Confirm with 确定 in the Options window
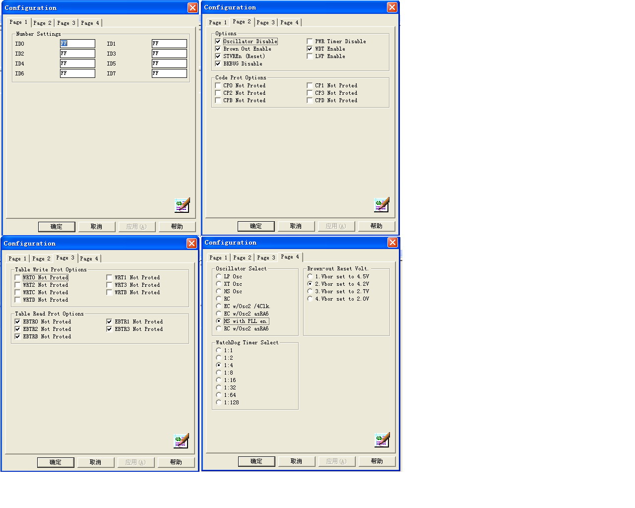Image resolution: width=635 pixels, height=508 pixels. [x=256, y=226]
